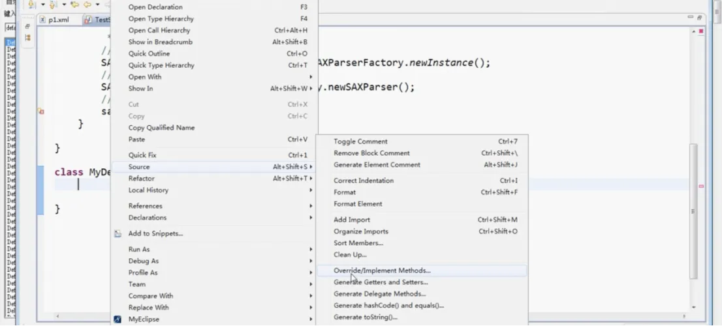Choose Quick Type Hierarchy
The height and width of the screenshot is (326, 722).
pyautogui.click(x=214, y=65)
